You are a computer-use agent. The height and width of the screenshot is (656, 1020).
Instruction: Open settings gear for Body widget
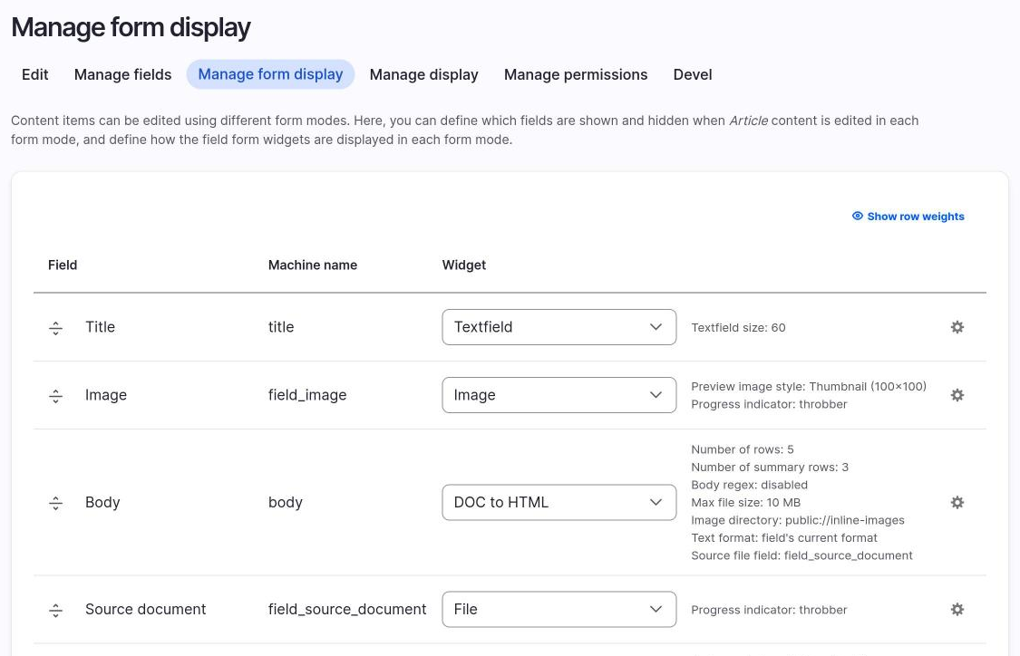tap(957, 503)
